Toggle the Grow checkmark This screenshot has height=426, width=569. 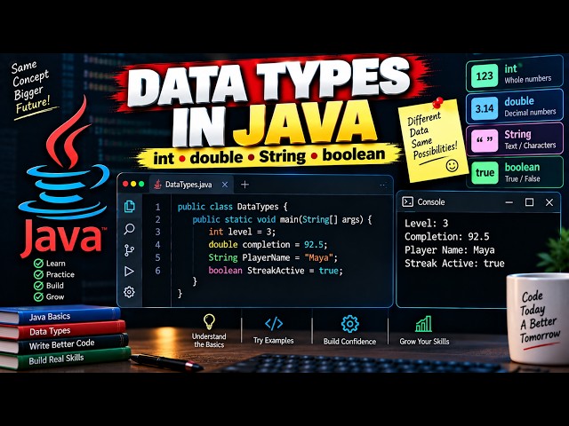coord(38,297)
